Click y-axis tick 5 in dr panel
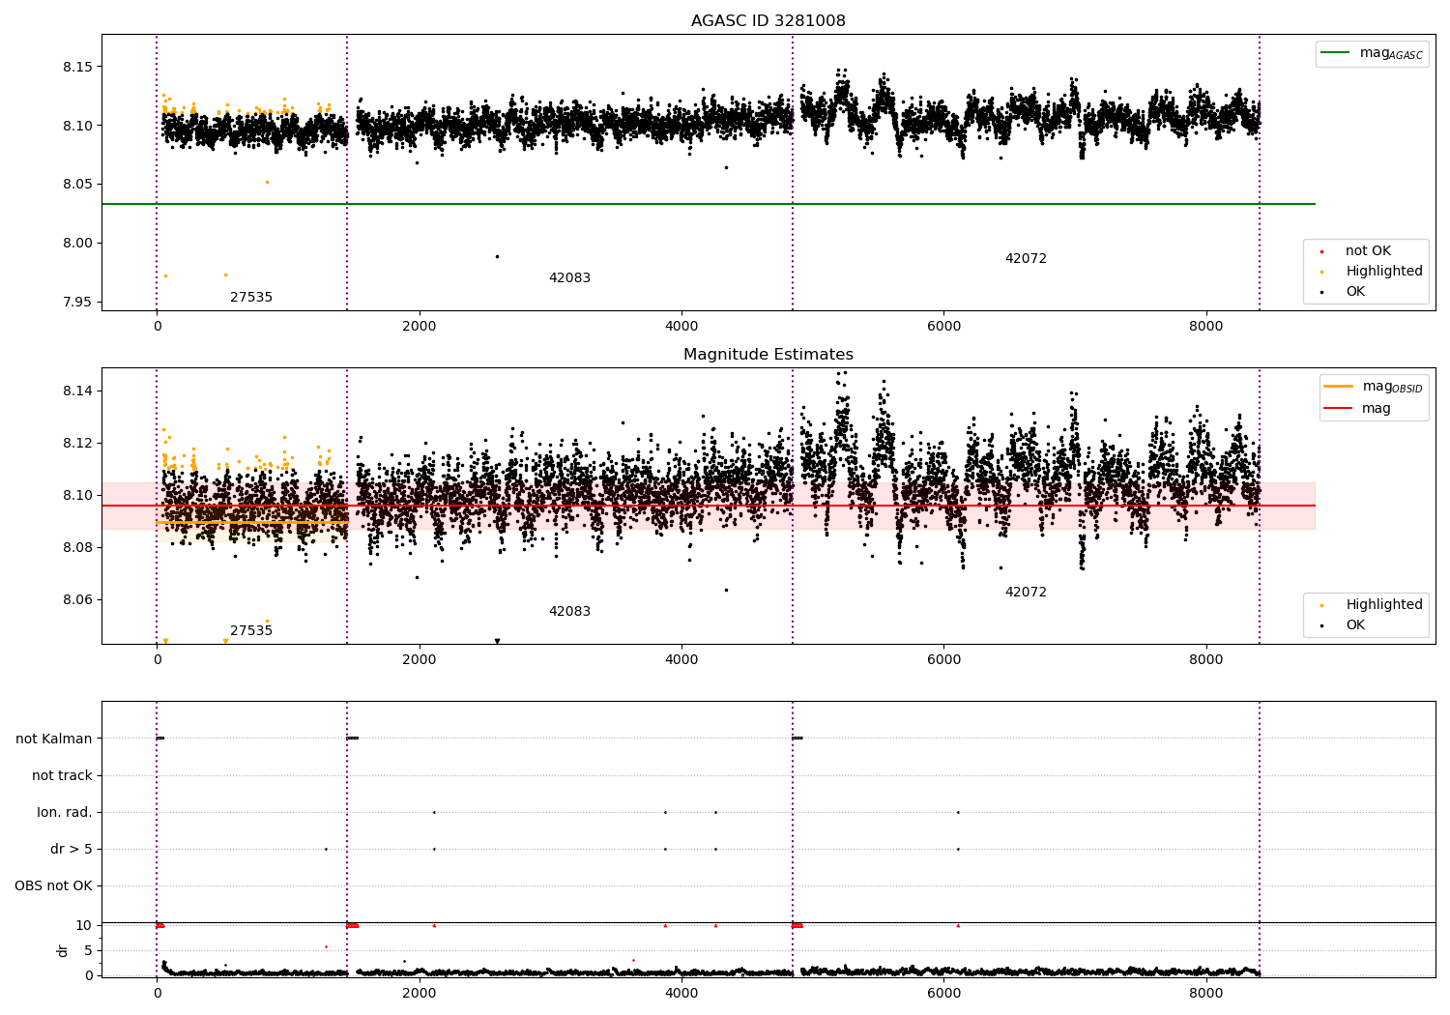Image resolution: width=1450 pixels, height=1015 pixels. tap(88, 951)
